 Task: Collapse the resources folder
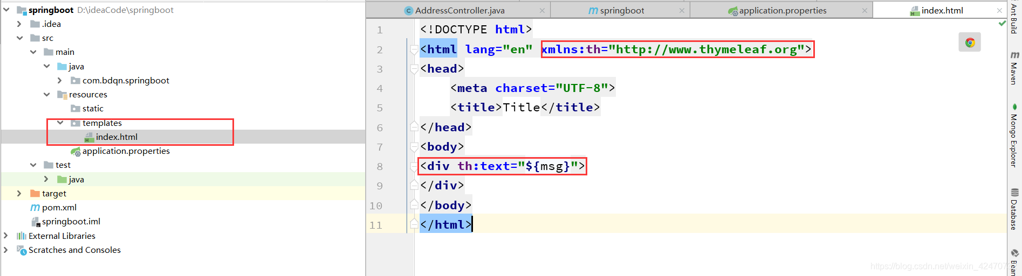46,94
